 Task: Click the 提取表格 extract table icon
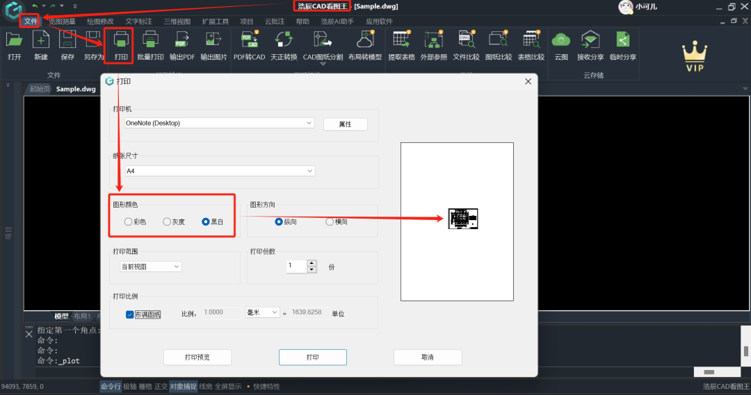[401, 40]
